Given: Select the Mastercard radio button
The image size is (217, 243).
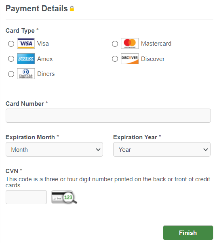Looking at the screenshot, I should (x=115, y=44).
